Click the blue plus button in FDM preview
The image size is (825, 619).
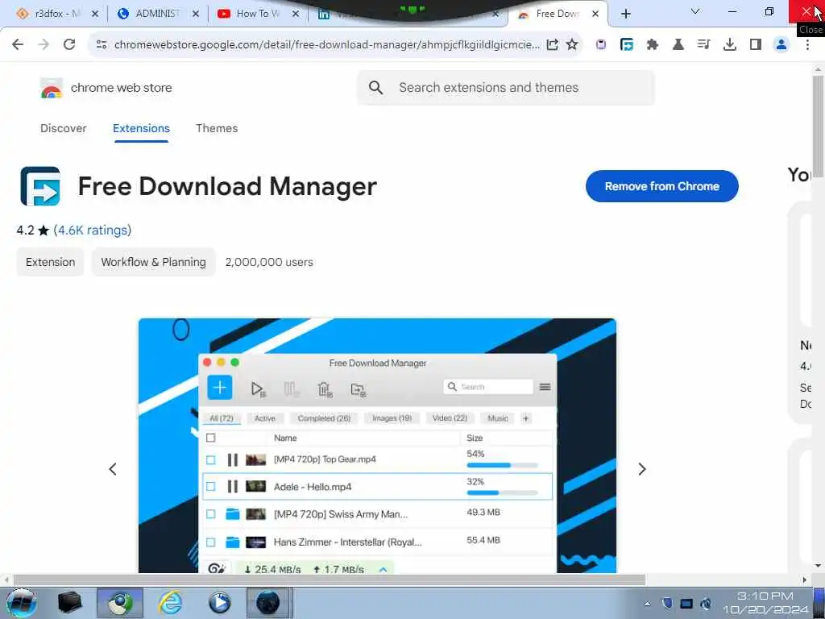point(219,388)
